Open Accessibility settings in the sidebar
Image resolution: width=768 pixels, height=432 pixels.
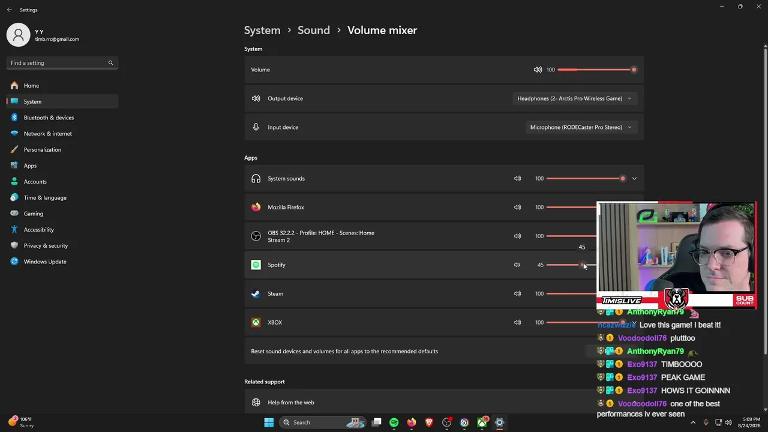tap(62, 230)
